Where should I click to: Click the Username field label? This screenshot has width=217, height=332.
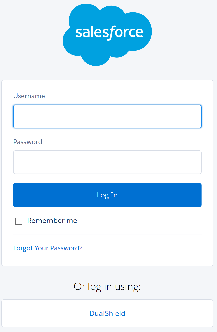tap(29, 96)
